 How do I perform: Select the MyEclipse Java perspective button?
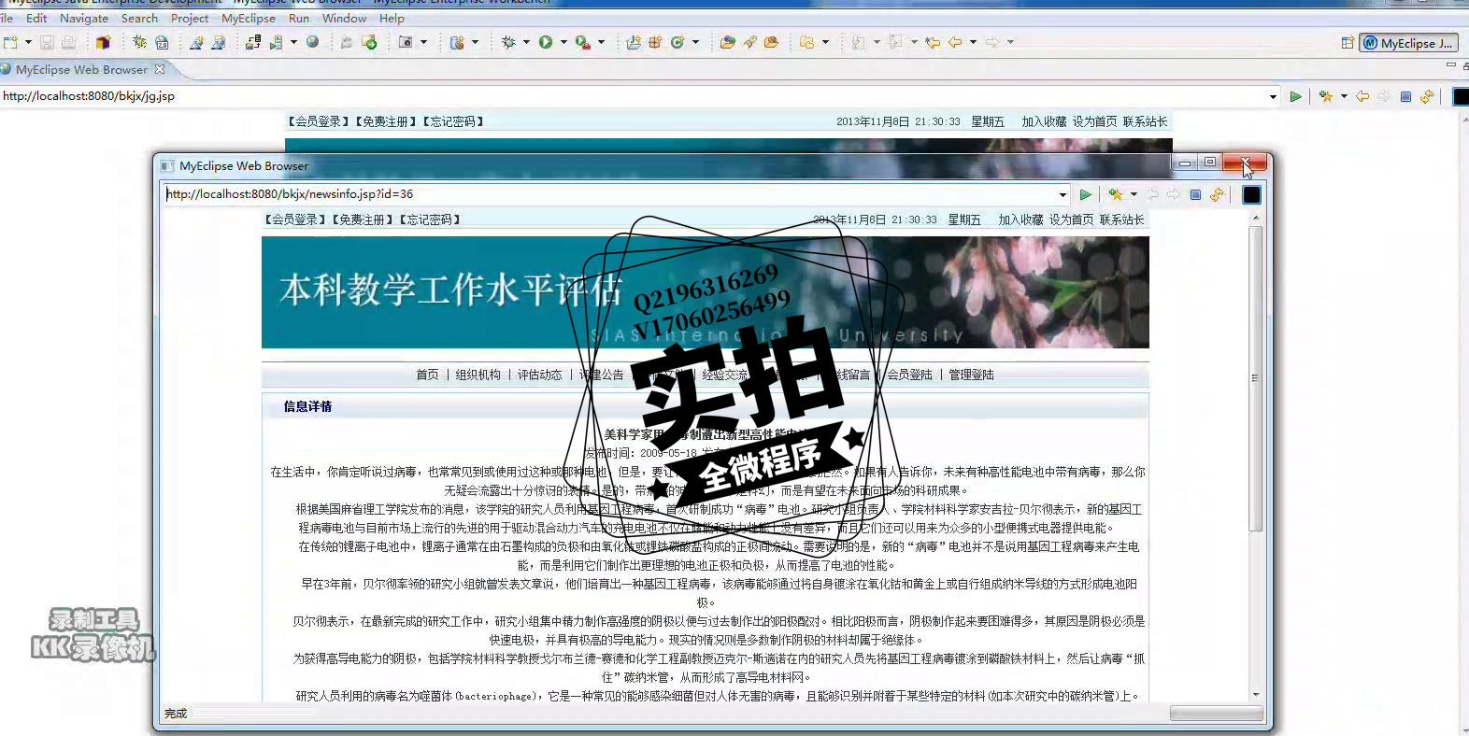coord(1408,43)
